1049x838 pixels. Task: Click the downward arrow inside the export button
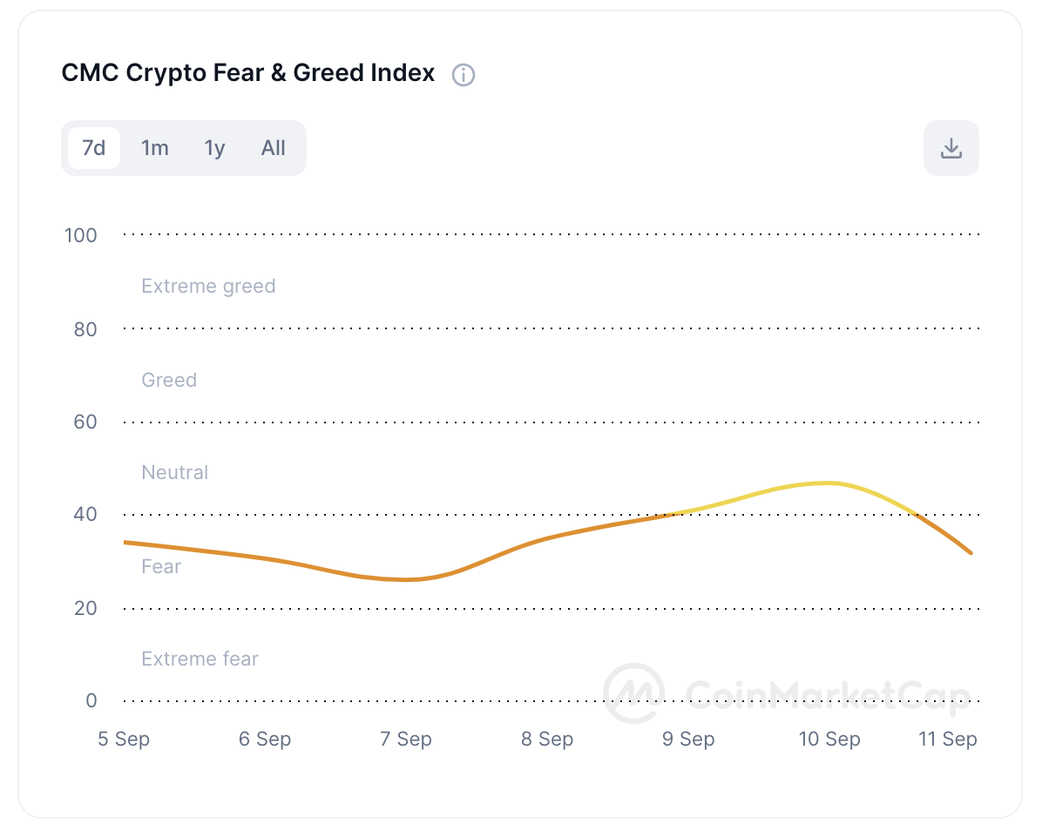pos(951,148)
